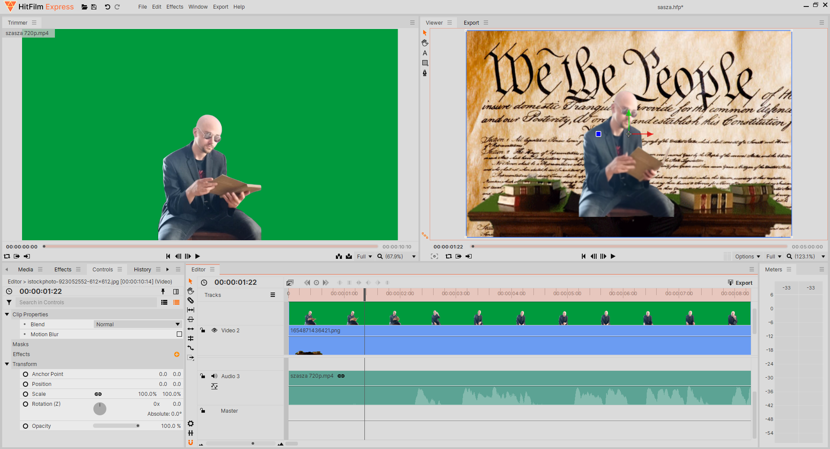Toggle timeline snapping magnet icon
830x449 pixels.
(191, 443)
